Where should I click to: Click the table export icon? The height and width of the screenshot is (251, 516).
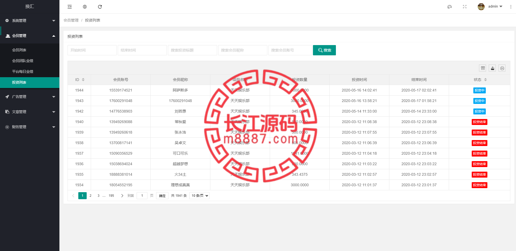pos(493,68)
